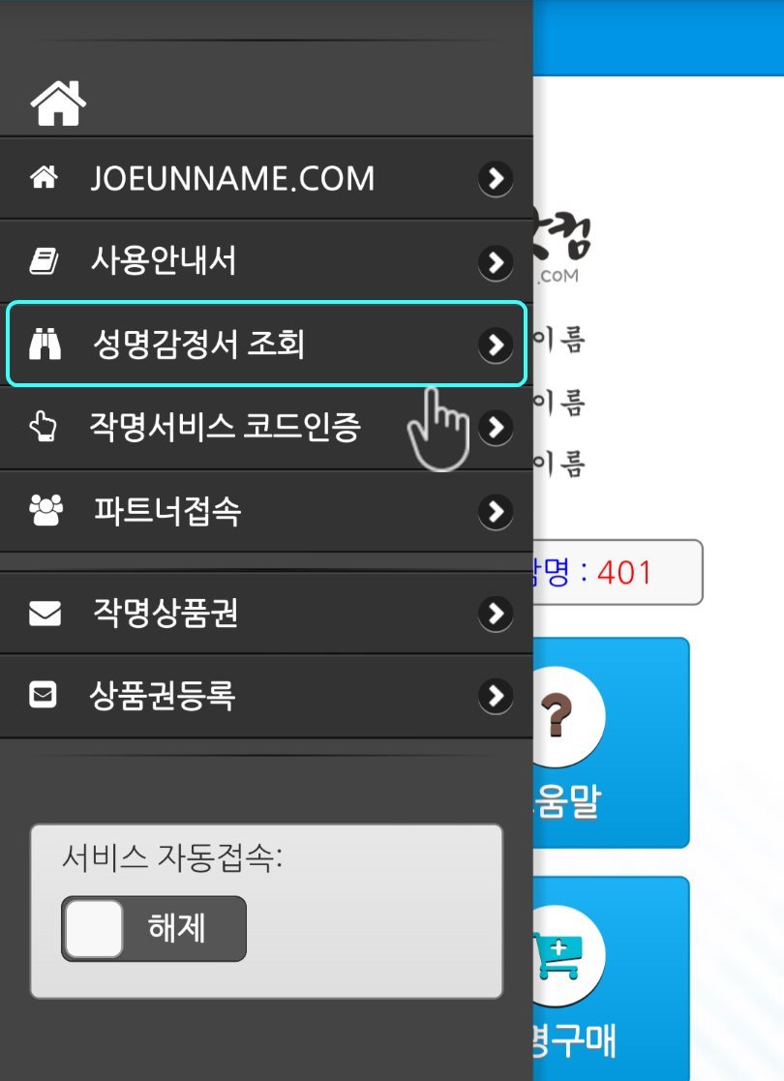Viewport: 784px width, 1081px height.
Task: Click the red 401 counter box
Action: [618, 572]
